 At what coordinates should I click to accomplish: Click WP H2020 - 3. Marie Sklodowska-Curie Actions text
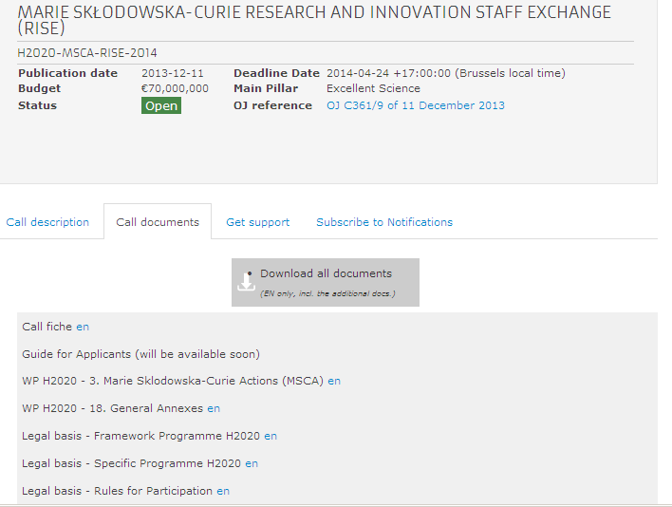(173, 381)
